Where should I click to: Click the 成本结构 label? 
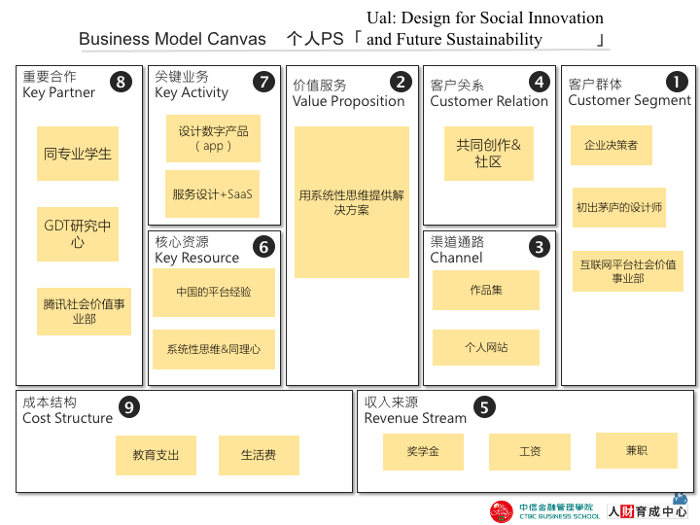pos(50,402)
